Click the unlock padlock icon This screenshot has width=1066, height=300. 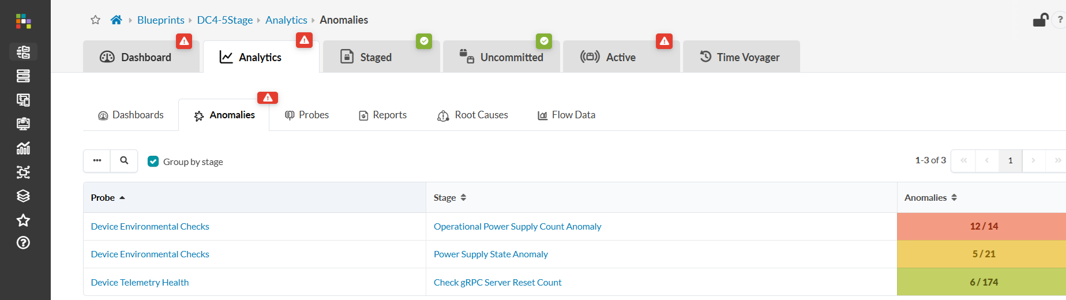[1041, 20]
